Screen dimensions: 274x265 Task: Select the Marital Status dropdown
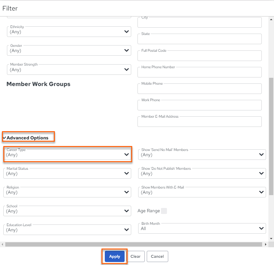point(67,173)
